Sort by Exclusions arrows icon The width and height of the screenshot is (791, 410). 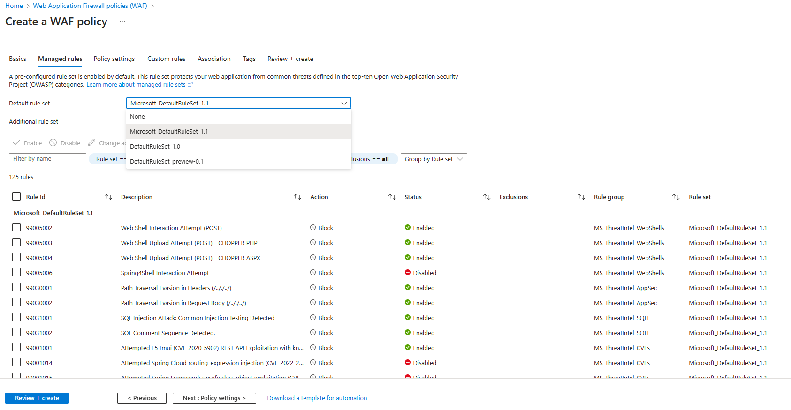(581, 197)
